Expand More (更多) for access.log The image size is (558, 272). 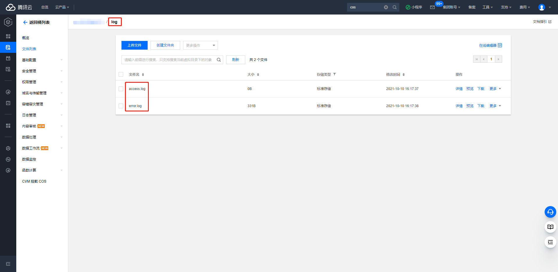click(x=495, y=89)
